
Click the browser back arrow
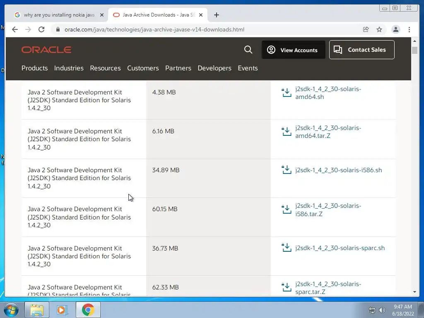(15, 29)
